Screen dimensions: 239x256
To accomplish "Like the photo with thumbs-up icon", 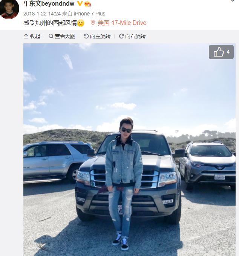I will click(219, 52).
